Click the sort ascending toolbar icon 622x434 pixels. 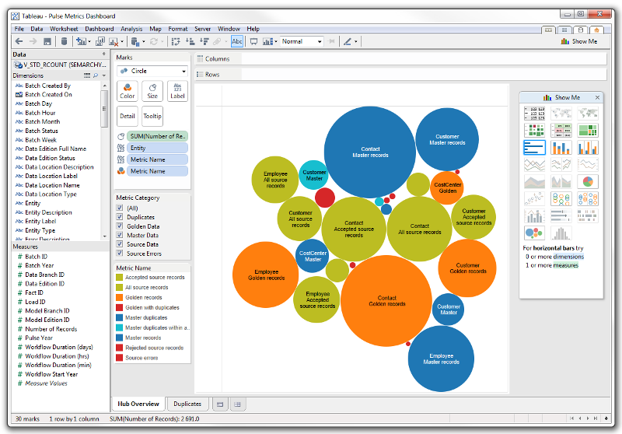pyautogui.click(x=190, y=41)
